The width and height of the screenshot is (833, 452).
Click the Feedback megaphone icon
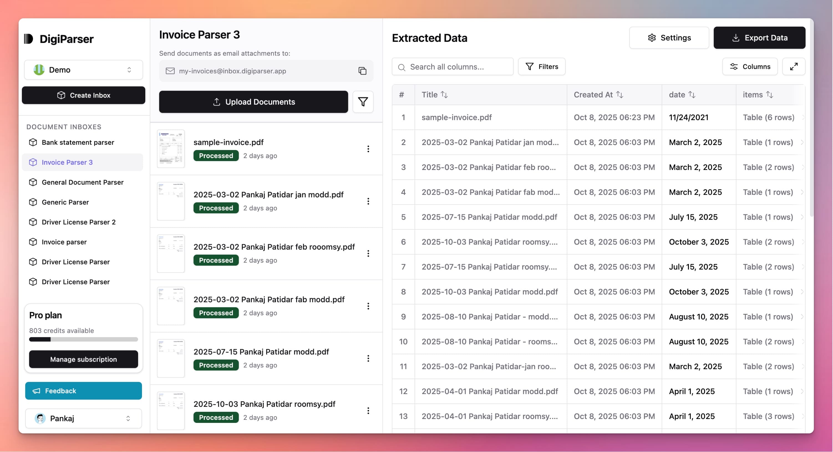[36, 390]
